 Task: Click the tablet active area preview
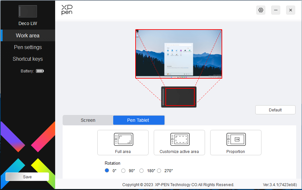[180, 97]
